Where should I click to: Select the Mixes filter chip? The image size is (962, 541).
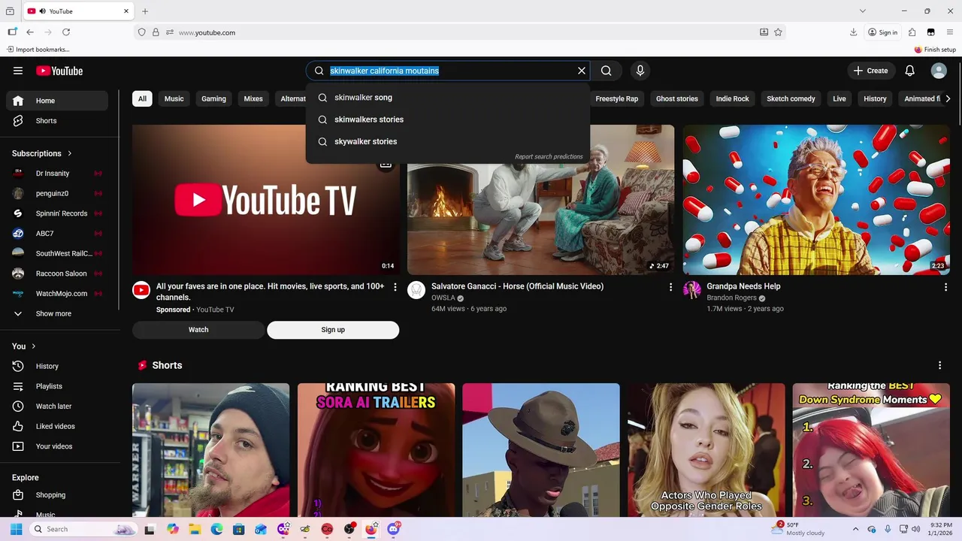click(253, 98)
